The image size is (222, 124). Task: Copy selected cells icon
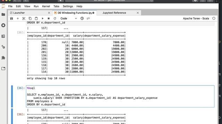coord(30,18)
